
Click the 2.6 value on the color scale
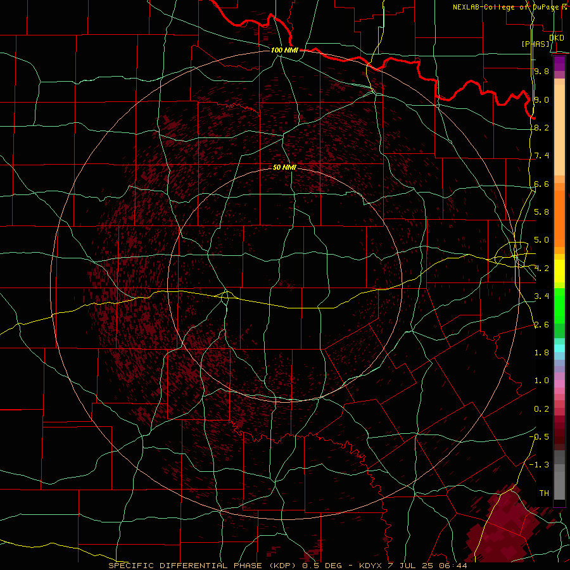point(541,325)
